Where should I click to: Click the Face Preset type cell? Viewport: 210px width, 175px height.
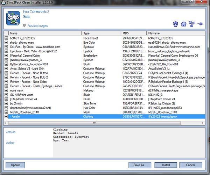pyautogui.click(x=91, y=38)
